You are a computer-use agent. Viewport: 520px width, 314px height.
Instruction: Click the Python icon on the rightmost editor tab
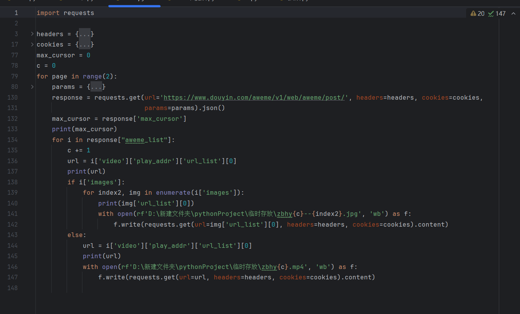coord(281,2)
